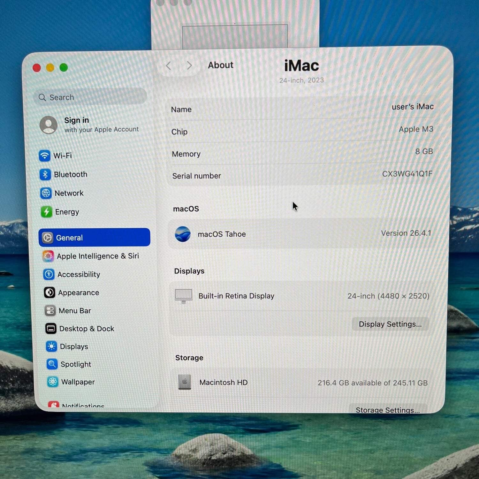Select Wallpaper label in sidebar
Viewport: 479px width, 479px height.
78,382
